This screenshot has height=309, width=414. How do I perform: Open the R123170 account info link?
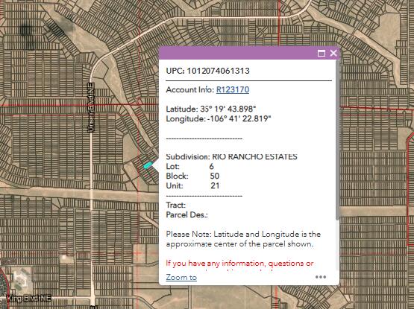click(233, 89)
